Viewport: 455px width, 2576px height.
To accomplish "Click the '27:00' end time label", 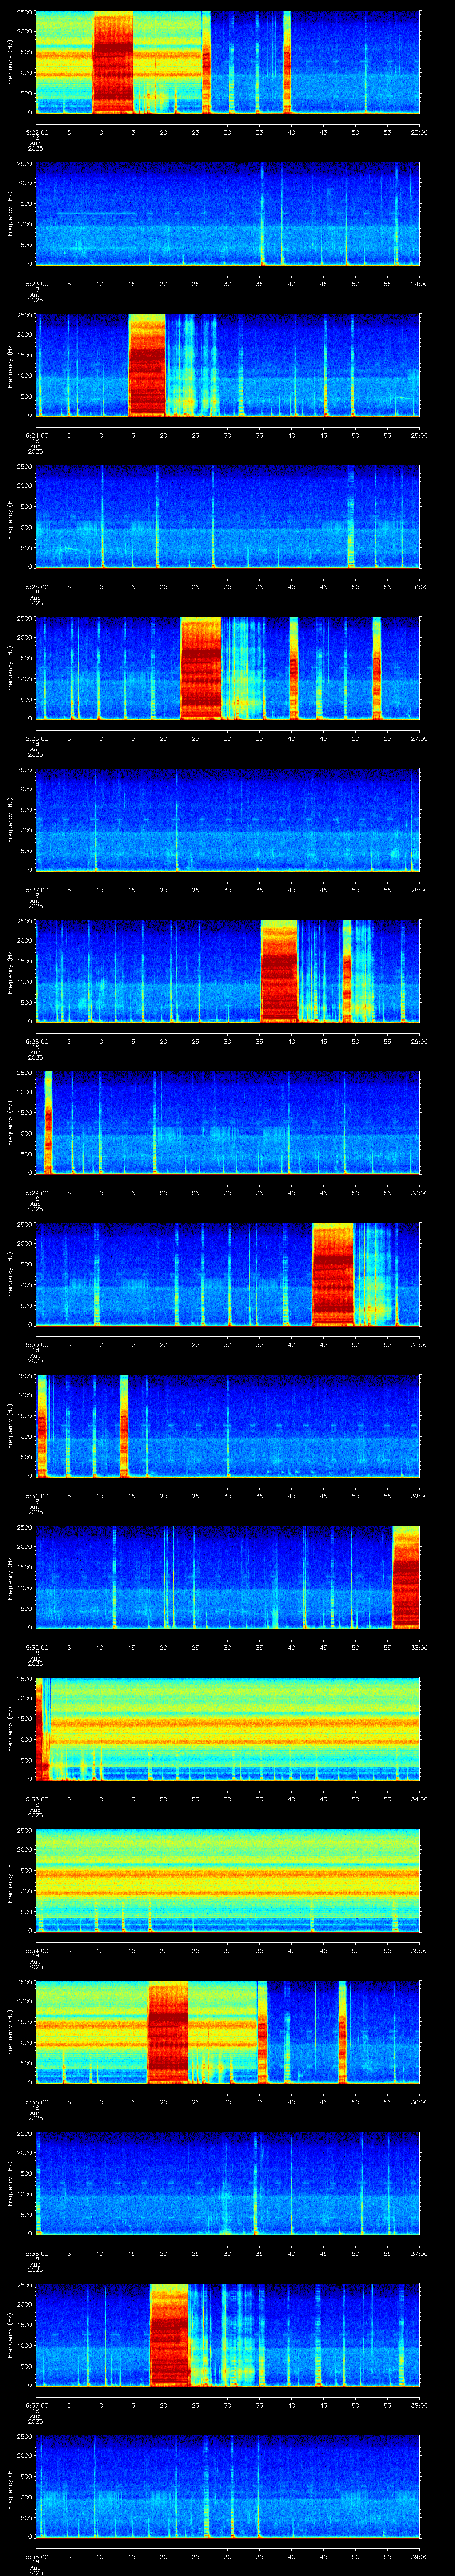I will tap(419, 738).
